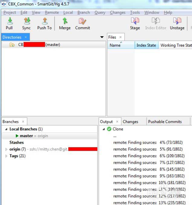Sort files by Working Tree State column
This screenshot has width=192, height=205.
[x=175, y=45]
